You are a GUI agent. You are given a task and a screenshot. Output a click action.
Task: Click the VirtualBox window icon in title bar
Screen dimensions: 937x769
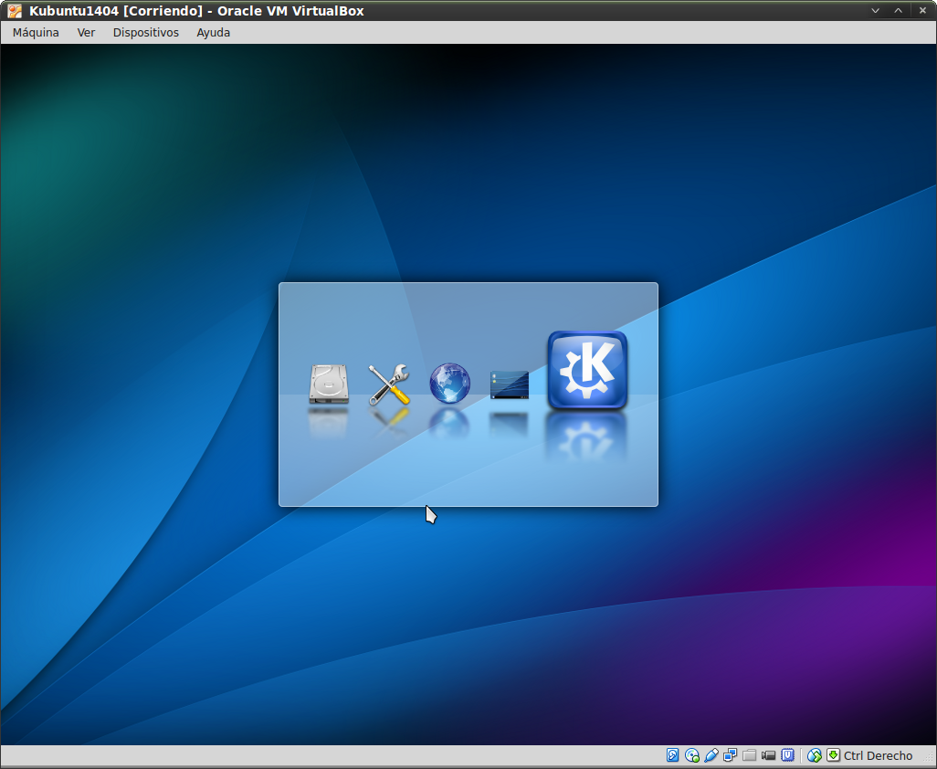click(15, 10)
